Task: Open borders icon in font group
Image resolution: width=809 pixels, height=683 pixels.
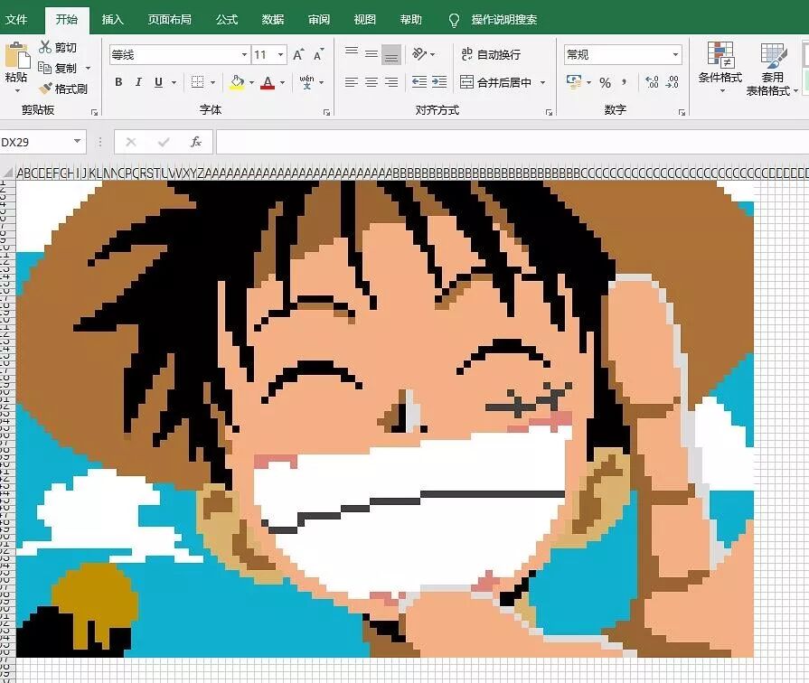Action: 198,82
